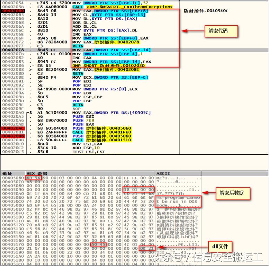Click the XOR DL,CL instruction

click(84, 23)
